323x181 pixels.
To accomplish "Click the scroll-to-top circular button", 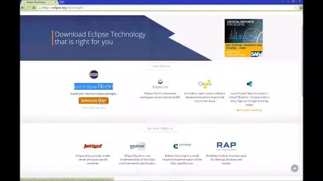I will 295,168.
